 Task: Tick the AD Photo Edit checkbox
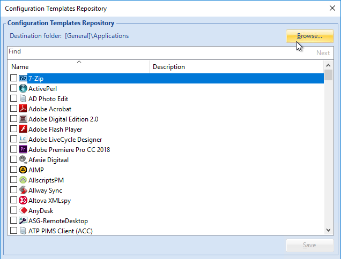(13, 98)
